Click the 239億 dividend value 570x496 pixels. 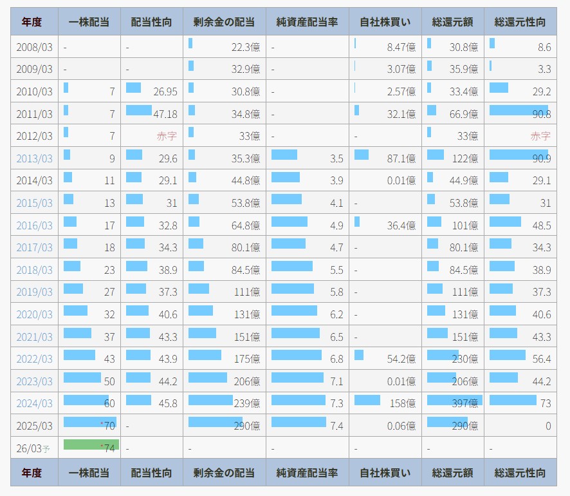coord(247,404)
